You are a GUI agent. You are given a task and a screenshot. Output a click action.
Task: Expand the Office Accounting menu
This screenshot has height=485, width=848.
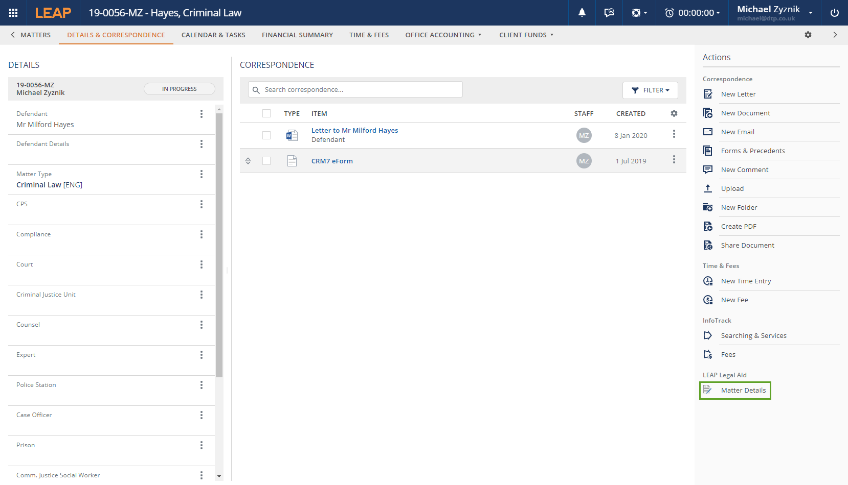[x=443, y=35]
